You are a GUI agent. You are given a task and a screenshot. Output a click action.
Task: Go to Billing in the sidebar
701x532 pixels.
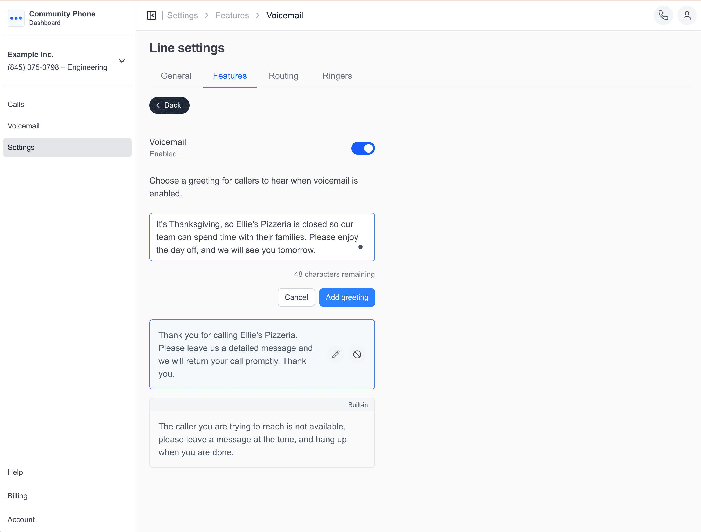[x=17, y=495]
